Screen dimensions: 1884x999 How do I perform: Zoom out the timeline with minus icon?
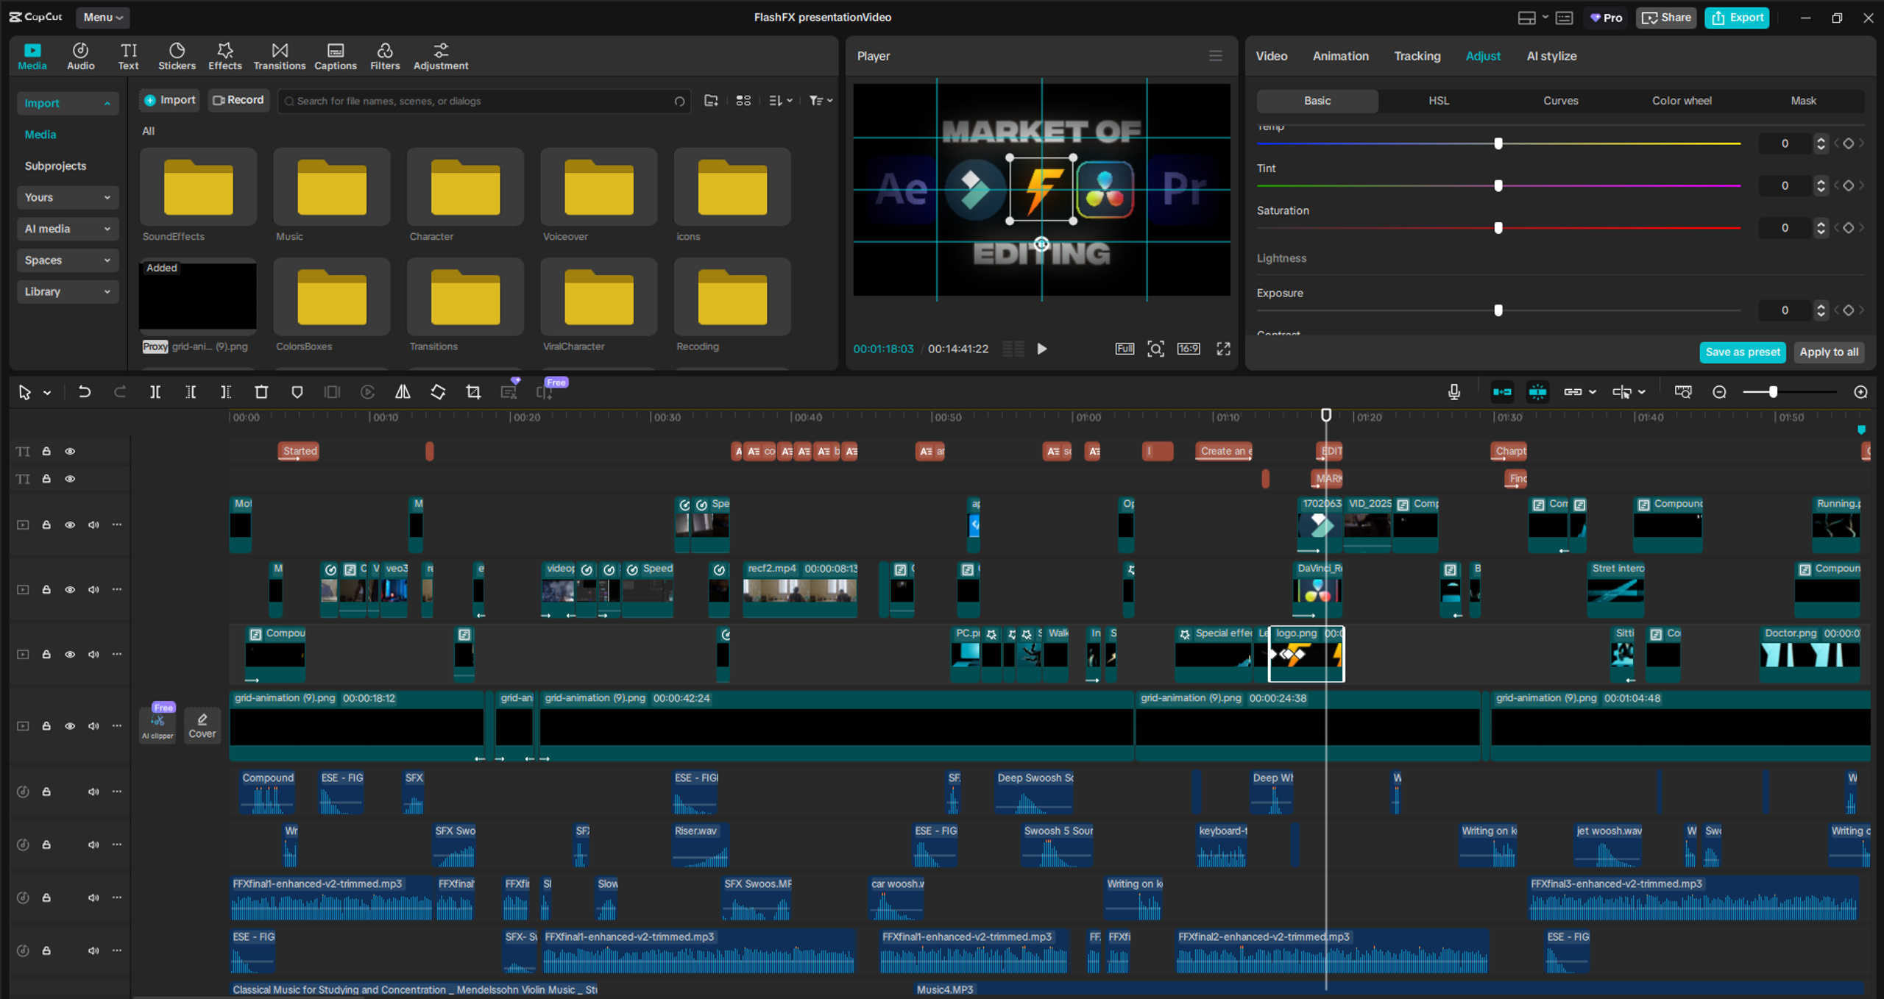click(1719, 392)
